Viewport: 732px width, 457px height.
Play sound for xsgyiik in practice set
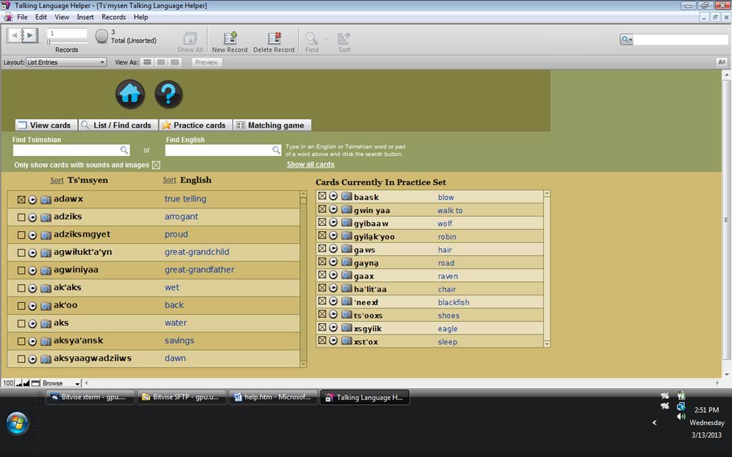[x=333, y=327]
